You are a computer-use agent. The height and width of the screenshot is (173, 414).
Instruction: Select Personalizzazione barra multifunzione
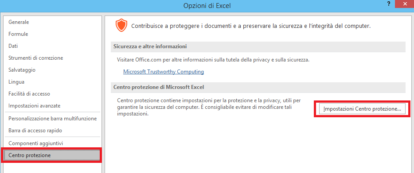[x=53, y=119]
